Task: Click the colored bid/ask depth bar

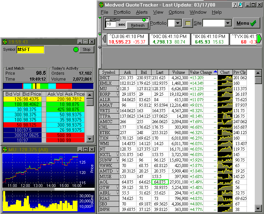Action: point(47,86)
